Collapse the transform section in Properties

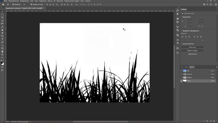[x=181, y=17]
